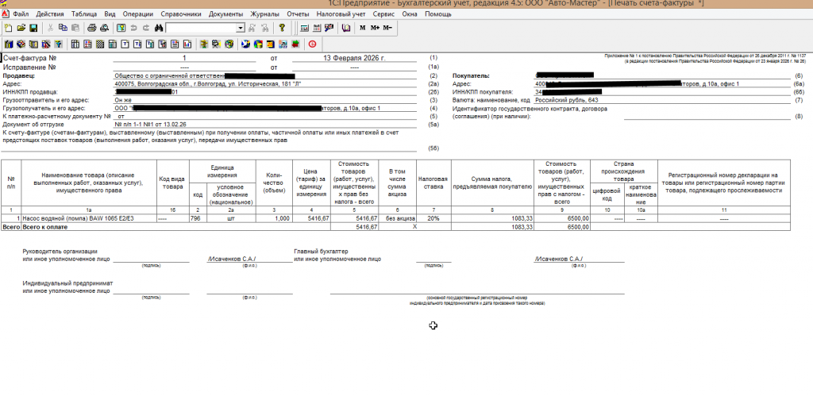
Task: Select the invoice date 13 Февраля 2026 г.
Action: [355, 58]
